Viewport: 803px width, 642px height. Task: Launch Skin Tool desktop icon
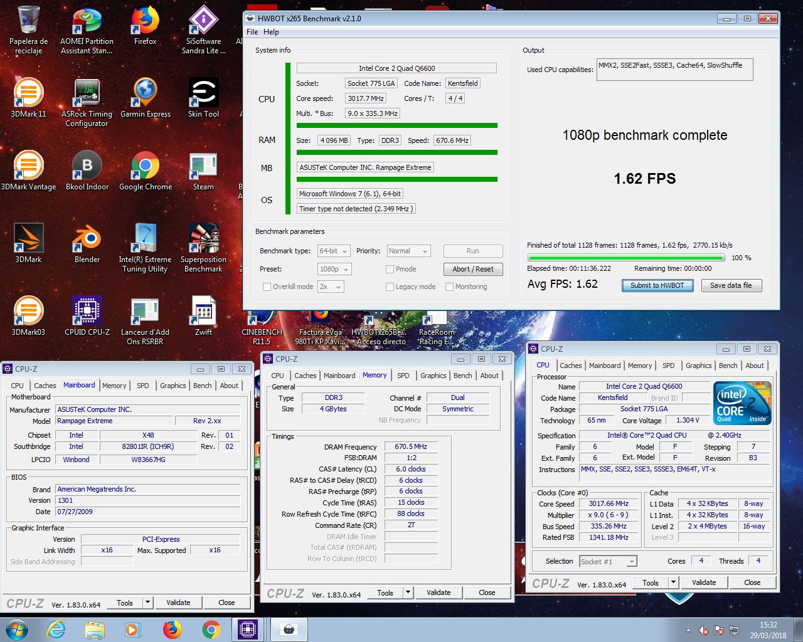pos(203,98)
